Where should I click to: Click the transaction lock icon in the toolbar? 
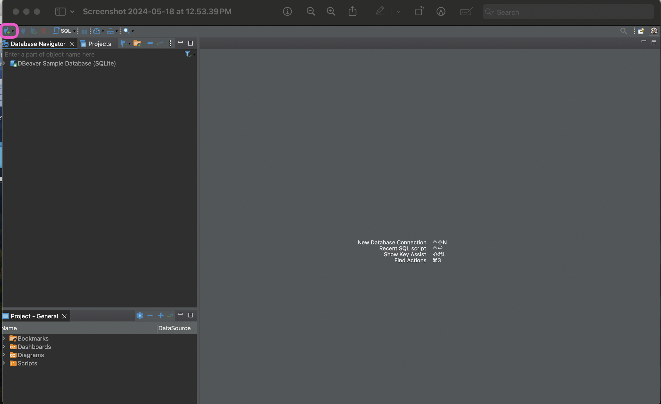(84, 31)
